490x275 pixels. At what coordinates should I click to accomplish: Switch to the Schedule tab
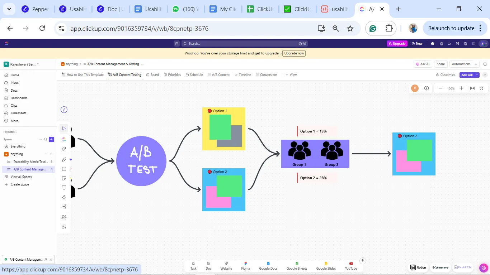(194, 75)
